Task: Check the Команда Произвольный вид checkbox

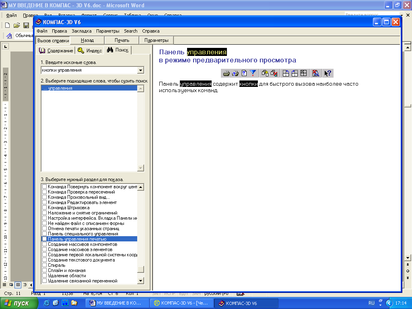Action: (x=44, y=197)
